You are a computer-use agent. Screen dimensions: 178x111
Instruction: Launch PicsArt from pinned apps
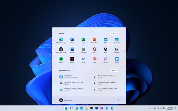(x=106, y=60)
